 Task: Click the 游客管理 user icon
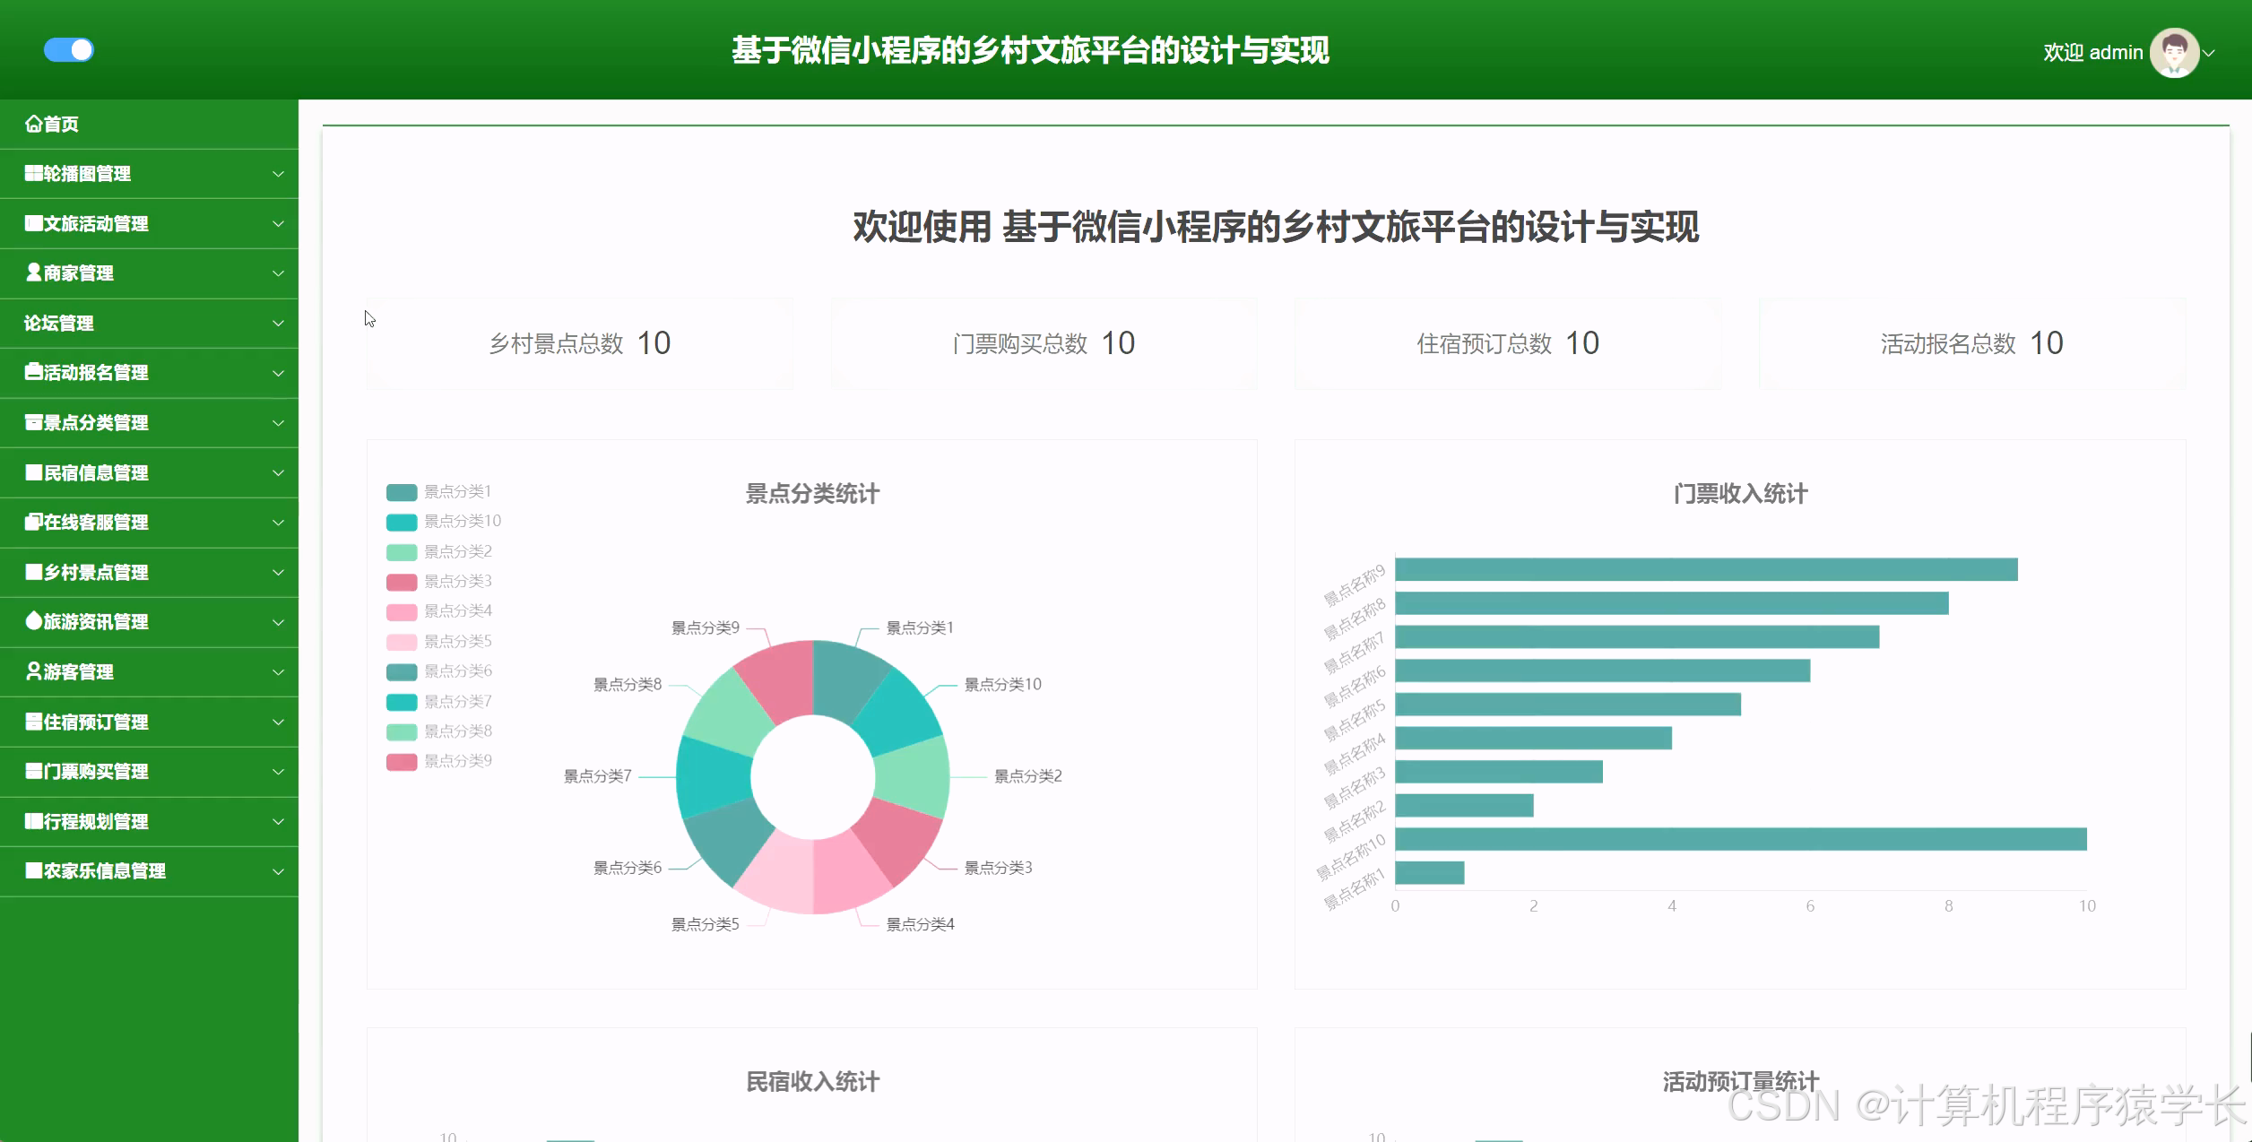pos(33,671)
